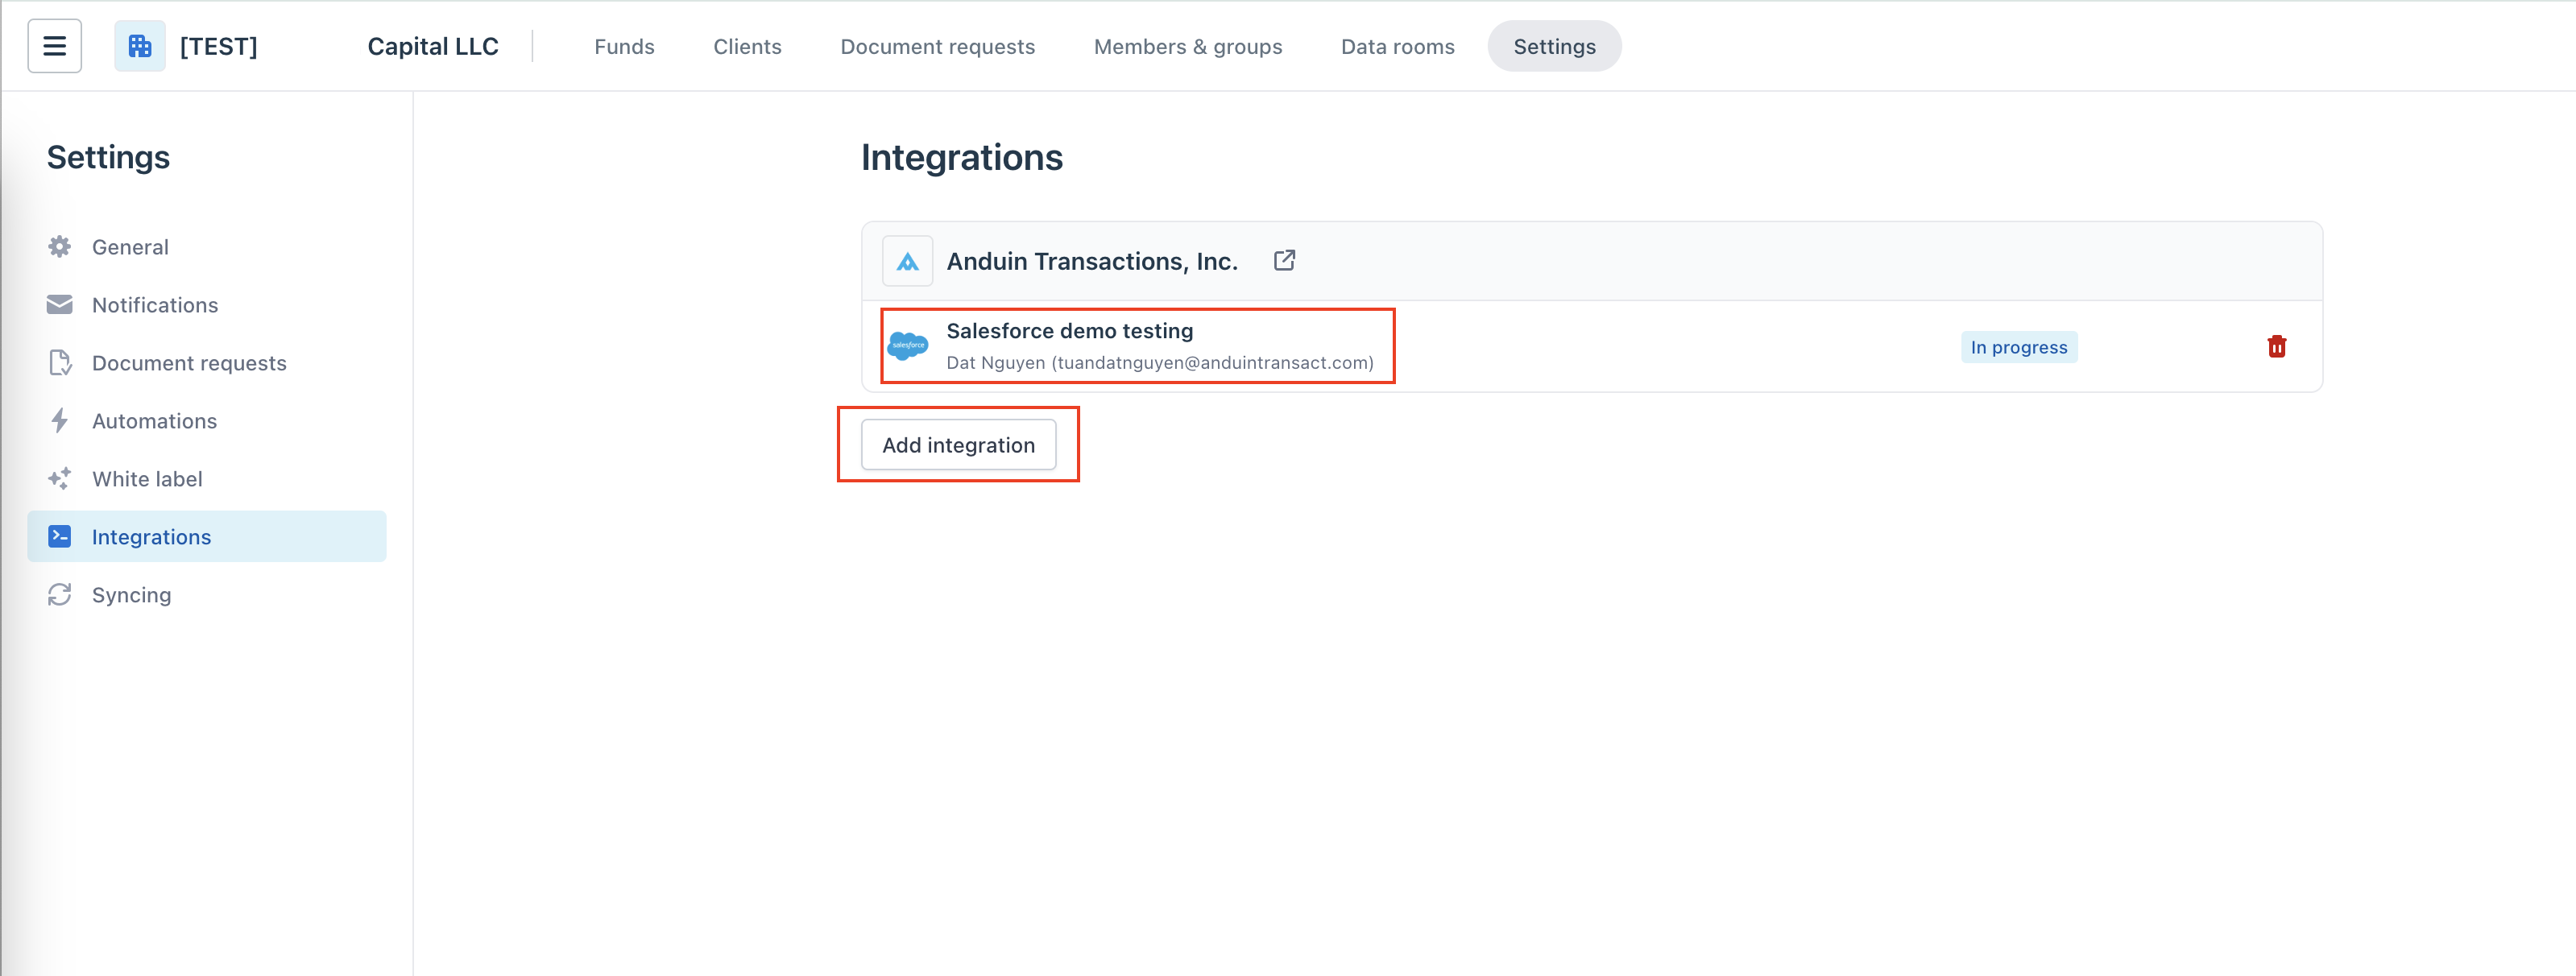Click the Add integration button
Image resolution: width=2576 pixels, height=976 pixels.
point(958,445)
